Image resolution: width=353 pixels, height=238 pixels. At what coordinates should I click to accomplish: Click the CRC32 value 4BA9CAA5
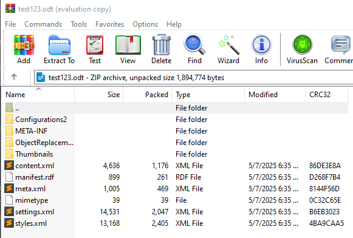326,223
